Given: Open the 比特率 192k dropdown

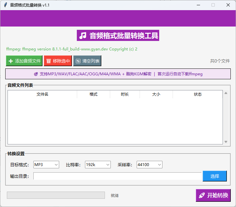Looking at the screenshot, I should click(98, 165).
